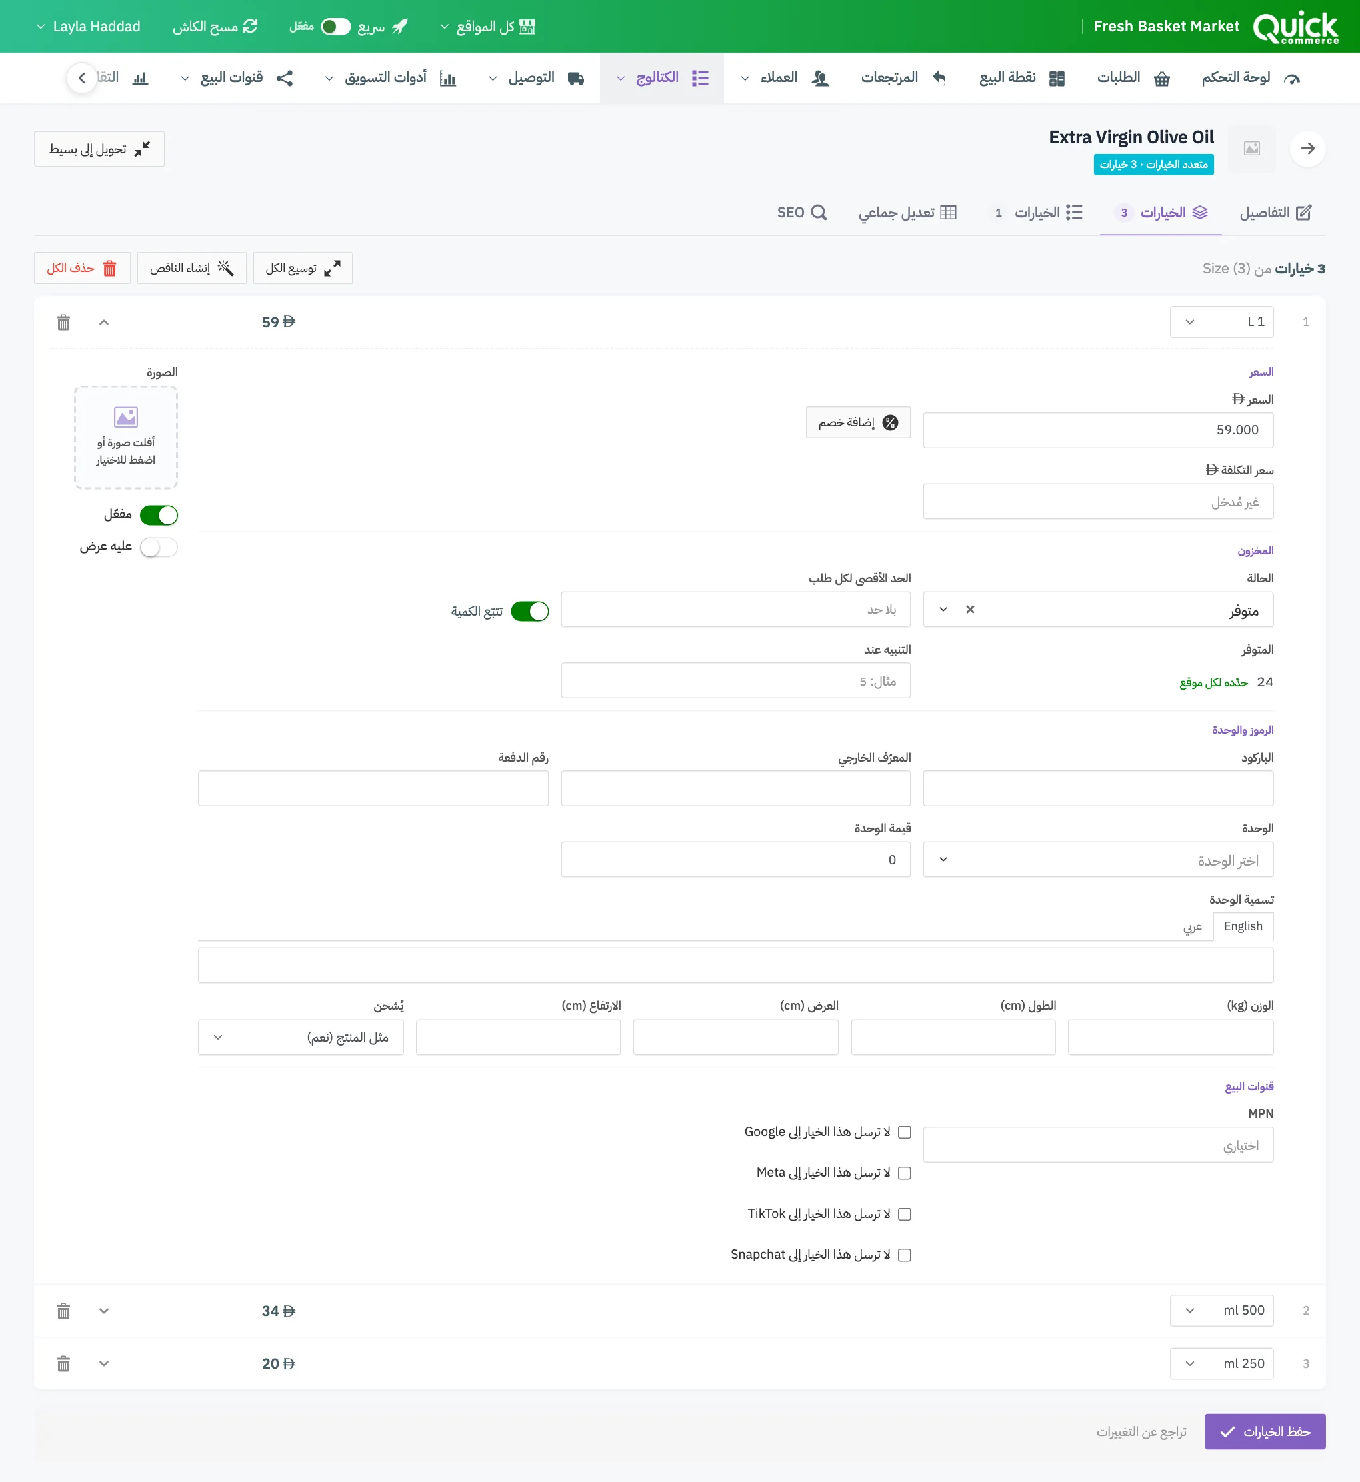Delete the 250 ml variant with its trash icon
Screen dimensions: 1360x1482
click(63, 1364)
